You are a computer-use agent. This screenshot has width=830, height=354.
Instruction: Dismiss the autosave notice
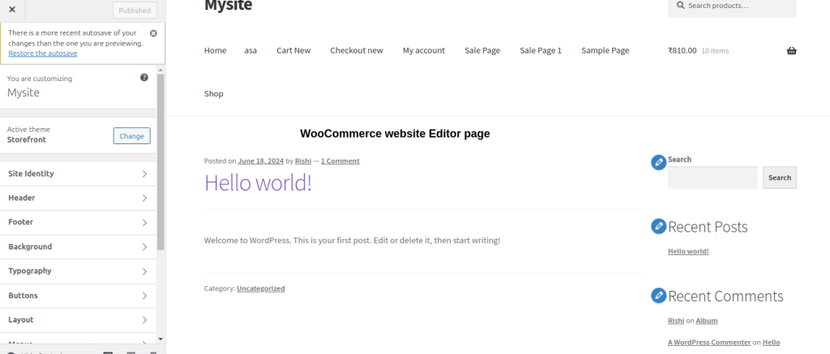point(153,32)
